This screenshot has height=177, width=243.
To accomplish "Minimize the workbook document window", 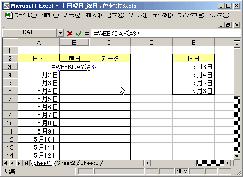I will point(221,25).
